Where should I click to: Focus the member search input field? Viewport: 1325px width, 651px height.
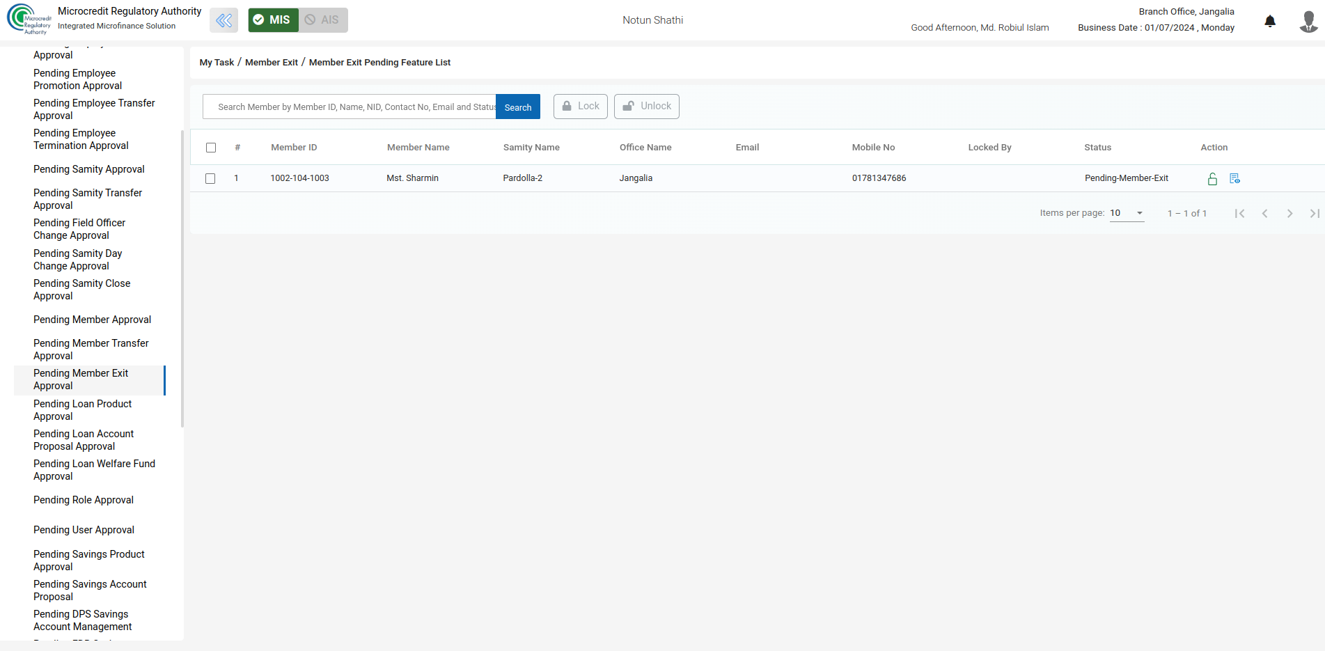coord(350,107)
